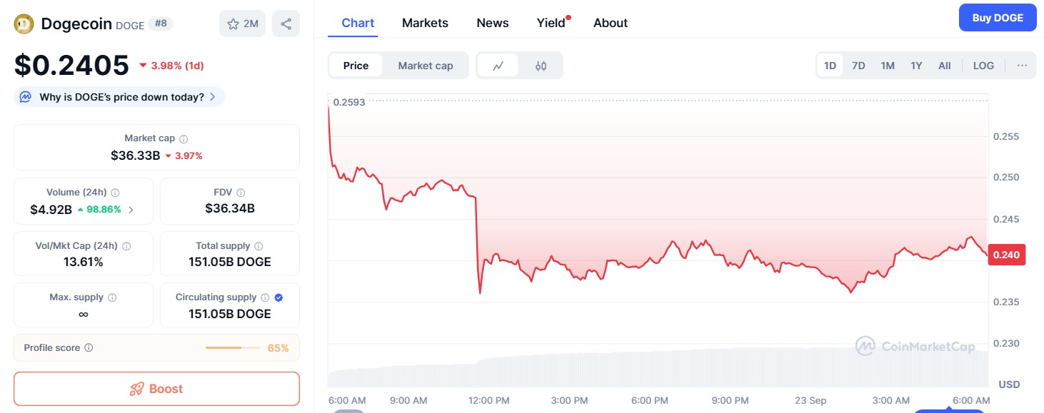1044x413 pixels.
Task: Click the Profile score info icon
Action: click(89, 348)
